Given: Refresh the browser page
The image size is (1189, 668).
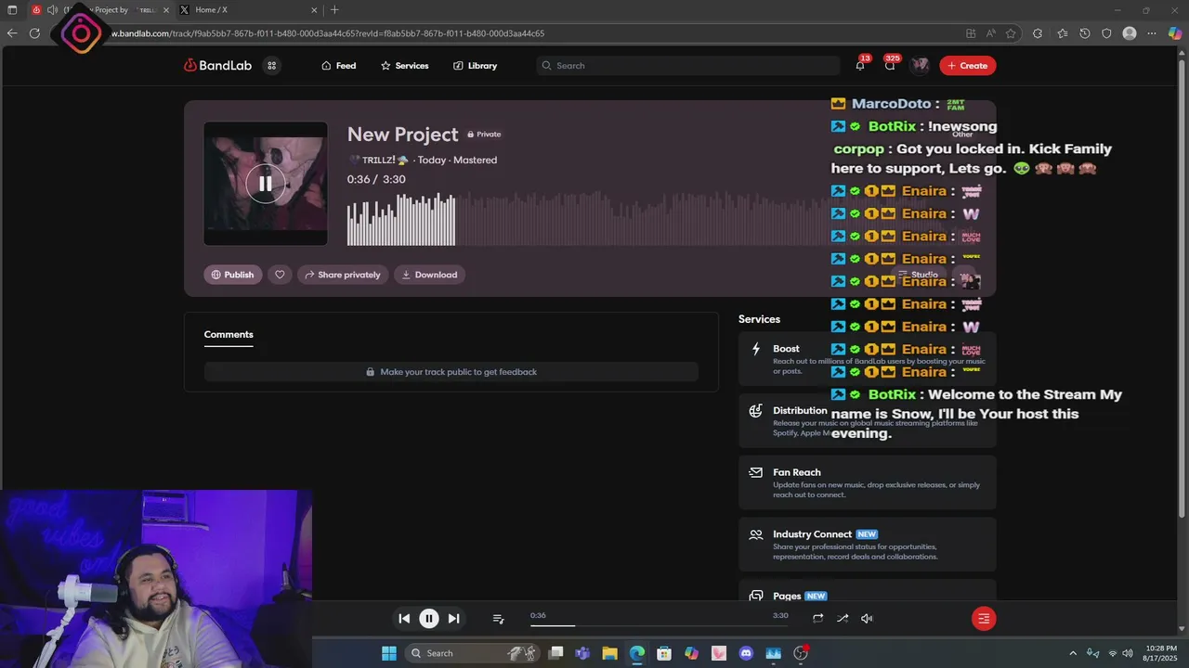Looking at the screenshot, I should (x=34, y=33).
